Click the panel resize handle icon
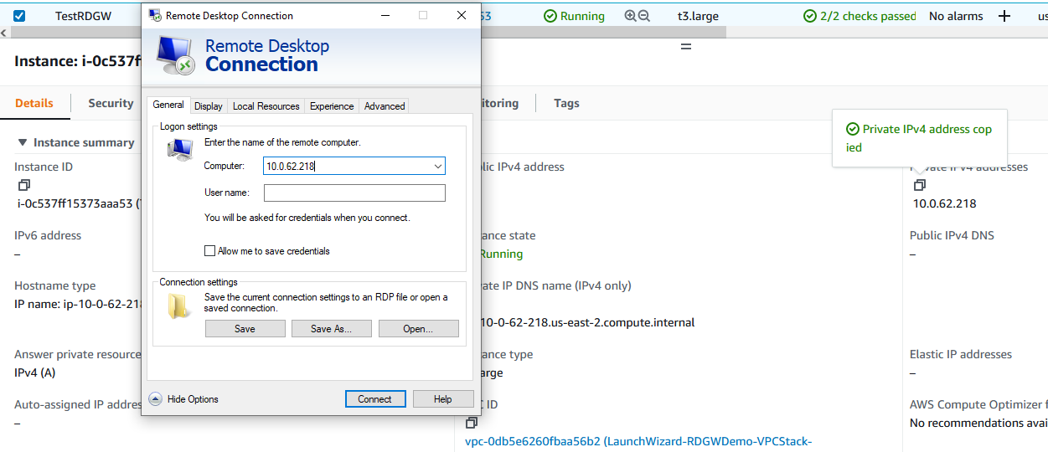Viewport: 1048px width, 452px height. pyautogui.click(x=686, y=47)
